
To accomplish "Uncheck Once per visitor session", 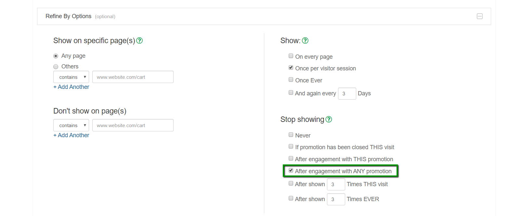I will tap(291, 67).
